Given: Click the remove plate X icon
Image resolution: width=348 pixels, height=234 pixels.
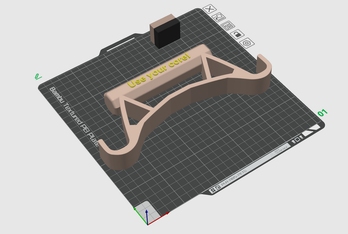Looking at the screenshot, I should 209,9.
